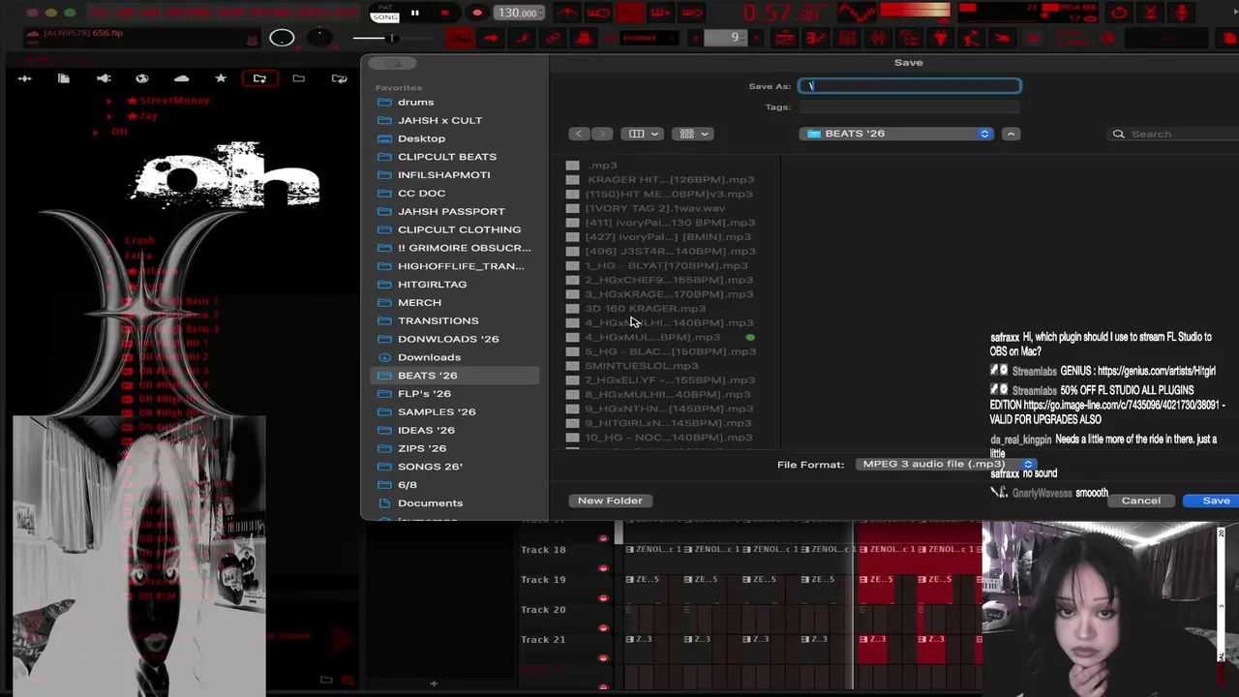Click the microphone icon in top toolbar
This screenshot has height=697, width=1239.
click(x=1181, y=13)
